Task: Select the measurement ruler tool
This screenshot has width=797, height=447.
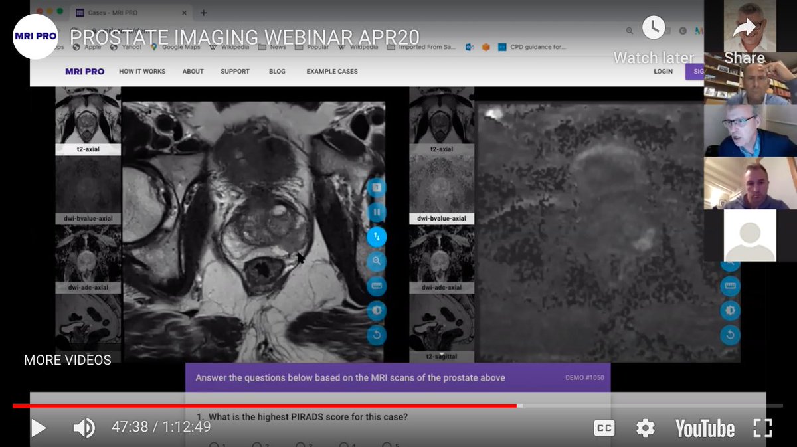Action: [x=376, y=286]
